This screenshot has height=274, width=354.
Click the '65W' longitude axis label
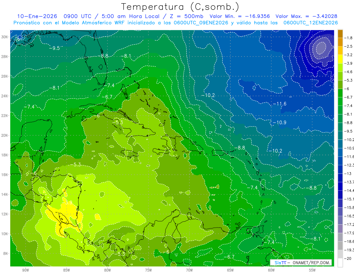coord(230,270)
